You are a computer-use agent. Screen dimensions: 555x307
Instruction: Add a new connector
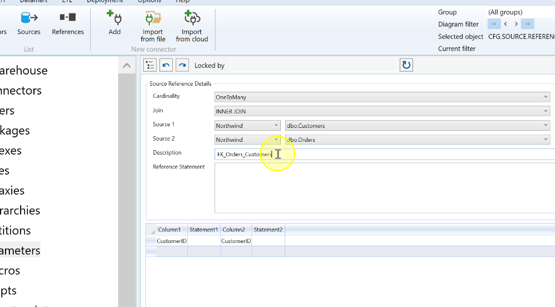[x=114, y=23]
